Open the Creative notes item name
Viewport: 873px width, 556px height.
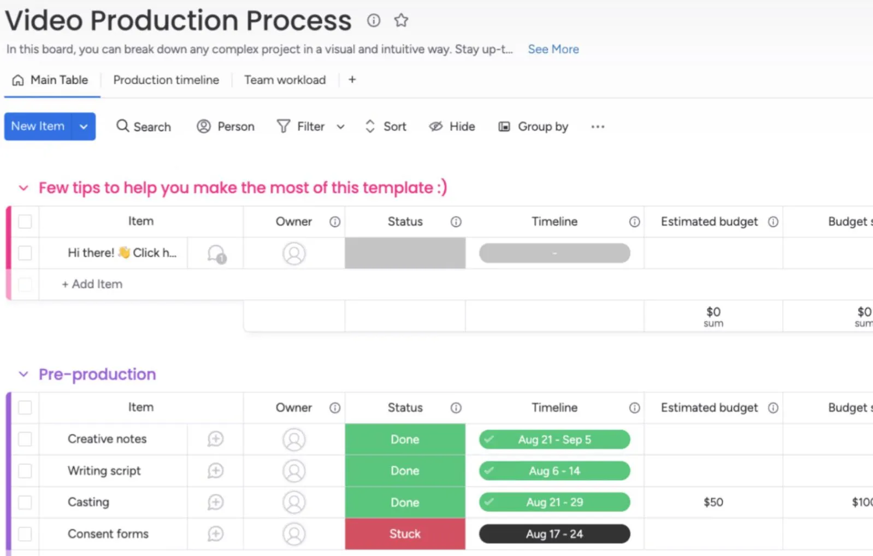107,439
